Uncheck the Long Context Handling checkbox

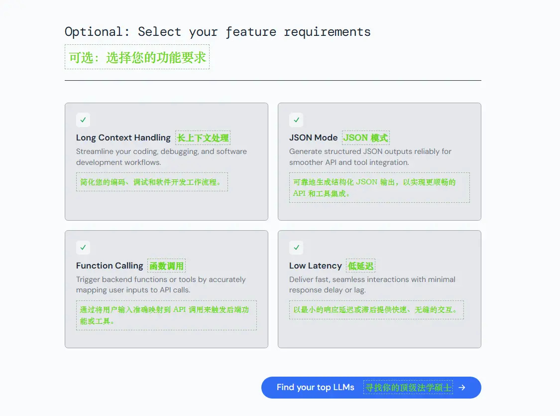pyautogui.click(x=83, y=120)
